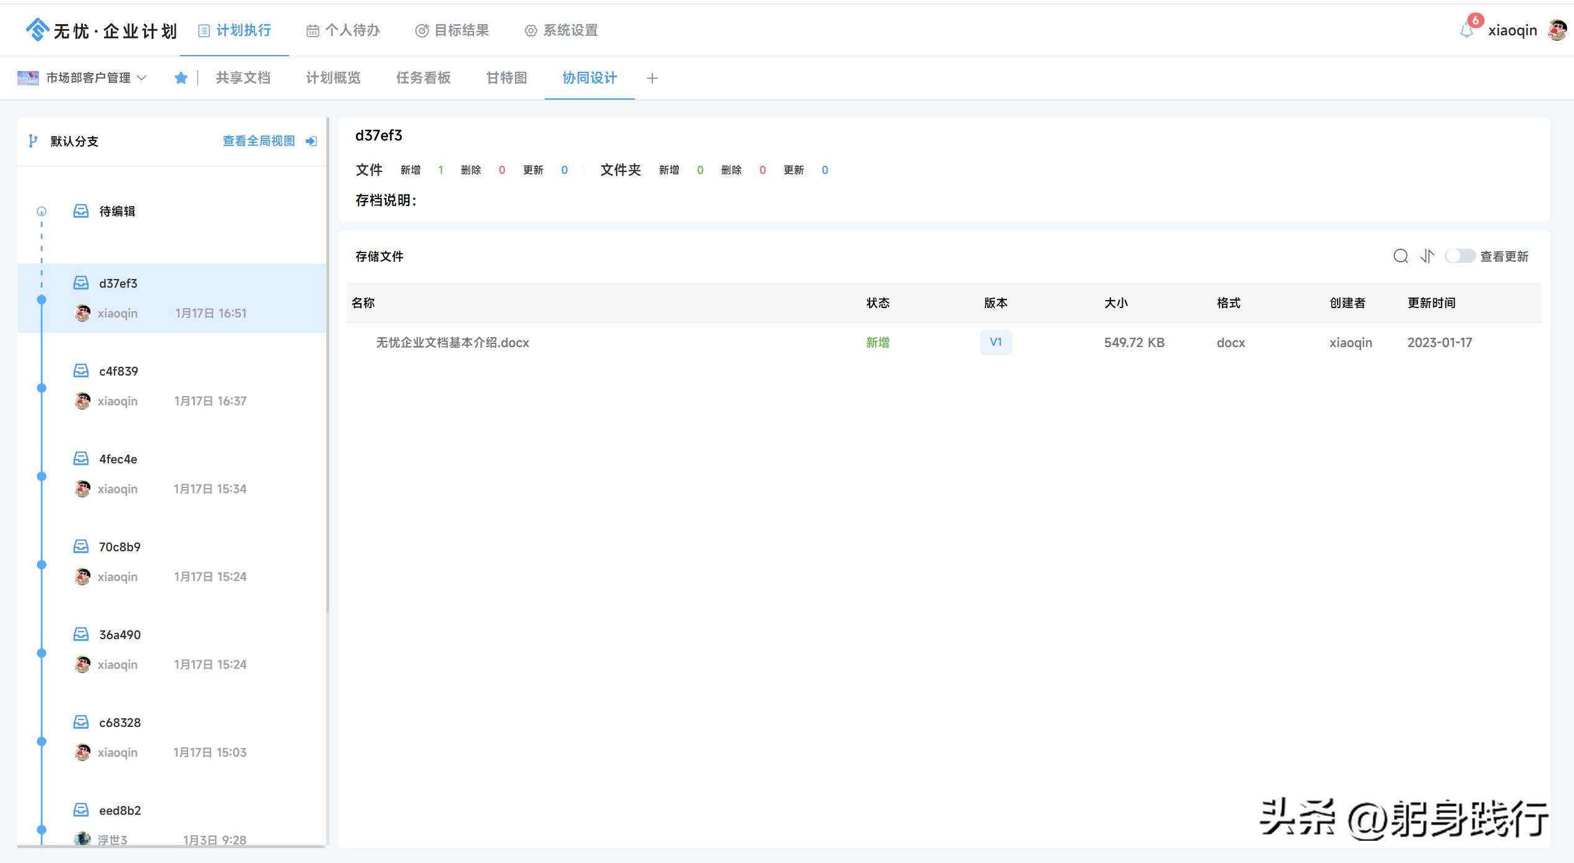Click the search icon in 存储文件

pyautogui.click(x=1400, y=256)
